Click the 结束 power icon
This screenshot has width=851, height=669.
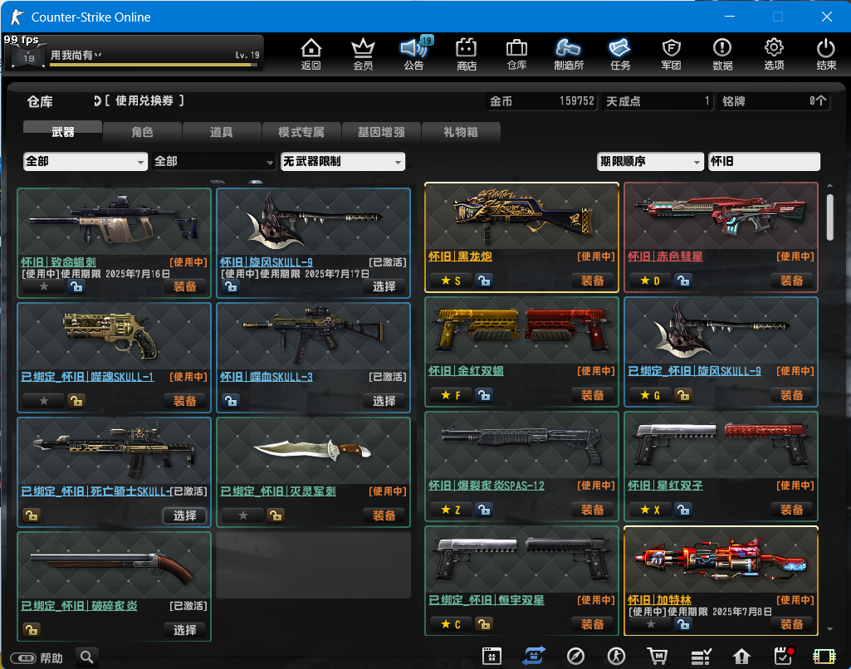click(826, 54)
